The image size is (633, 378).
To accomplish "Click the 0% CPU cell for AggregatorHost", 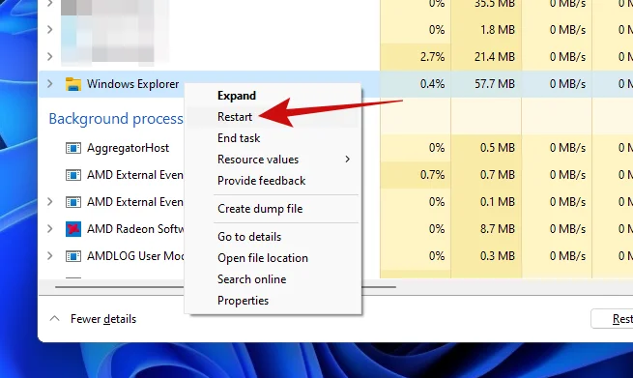I will (x=415, y=148).
